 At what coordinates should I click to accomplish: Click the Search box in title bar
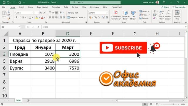pyautogui.click(x=95, y=2)
